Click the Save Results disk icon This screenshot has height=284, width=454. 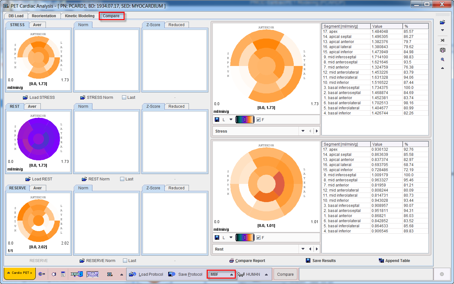coord(308,261)
